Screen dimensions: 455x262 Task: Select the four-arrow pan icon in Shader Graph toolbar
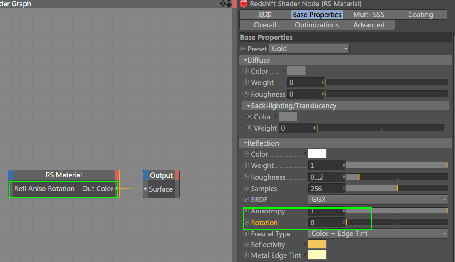222,4
